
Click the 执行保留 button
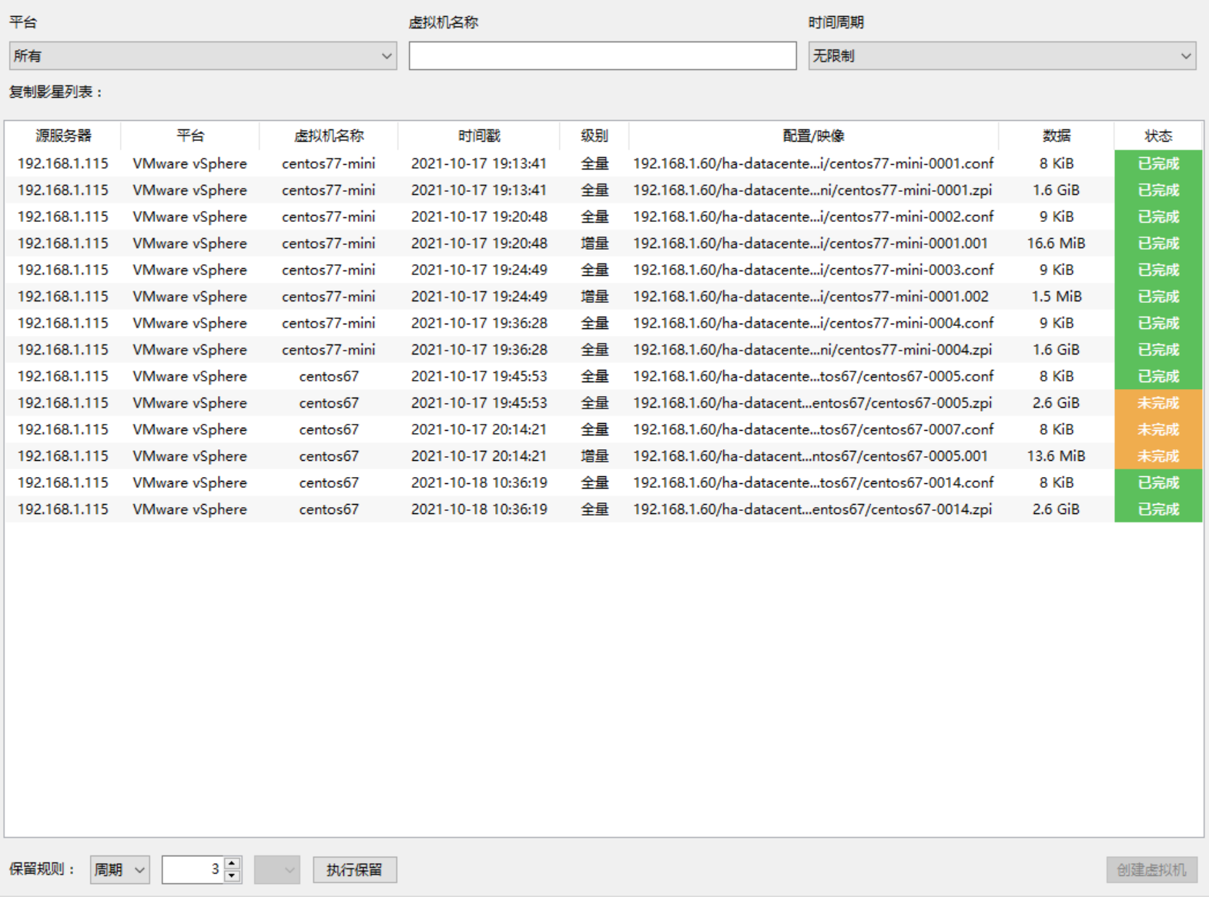tap(354, 870)
